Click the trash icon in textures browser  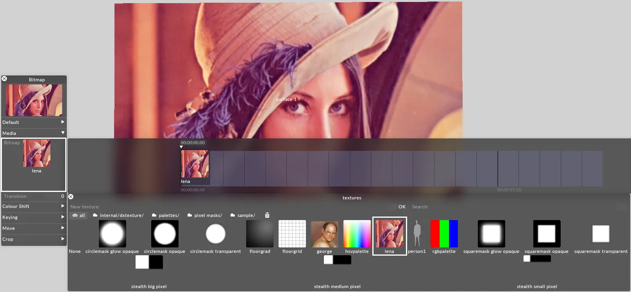tap(267, 215)
